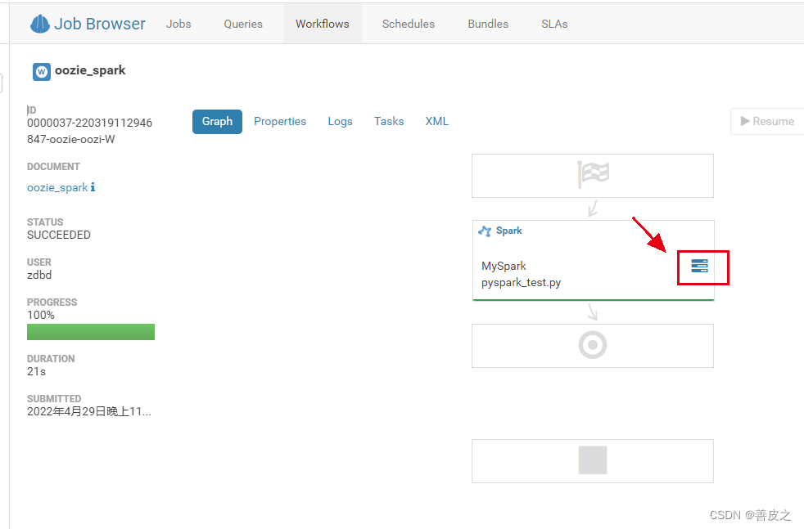Open the Queries tab
Image resolution: width=804 pixels, height=529 pixels.
click(243, 24)
